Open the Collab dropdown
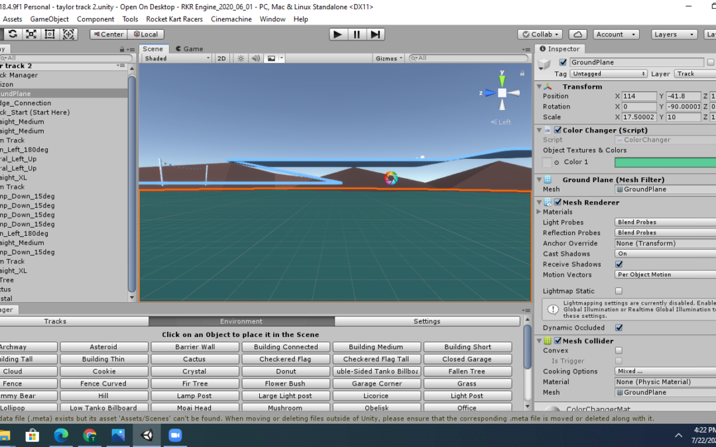The width and height of the screenshot is (716, 447). (540, 34)
